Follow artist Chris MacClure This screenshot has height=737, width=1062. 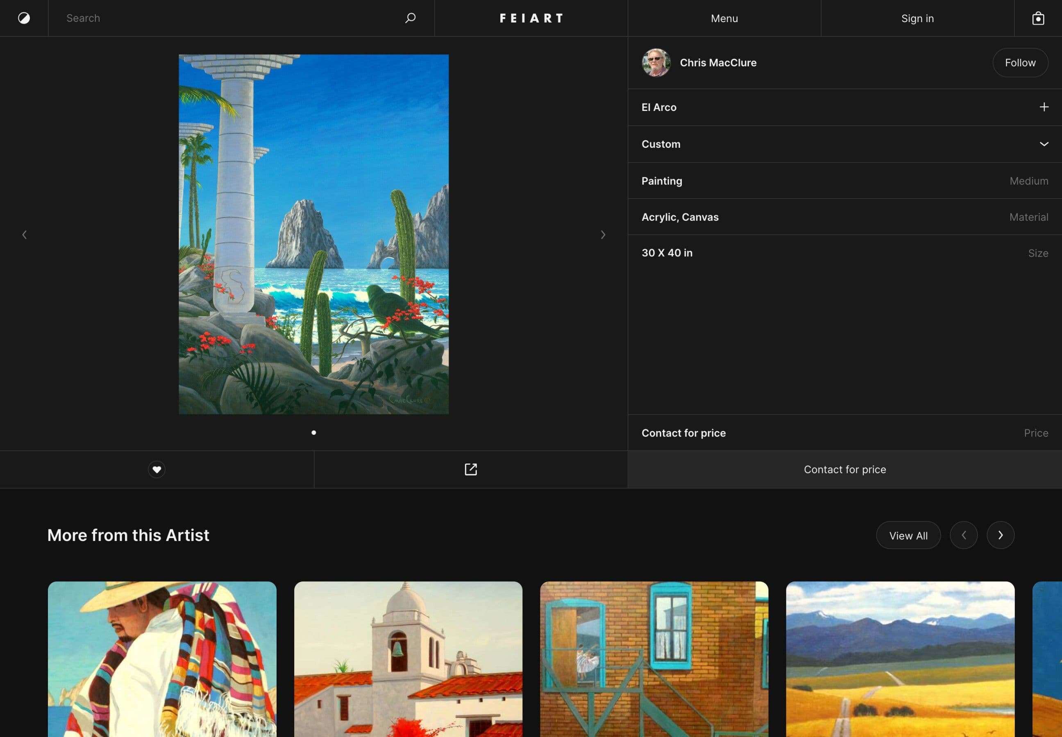click(x=1020, y=63)
